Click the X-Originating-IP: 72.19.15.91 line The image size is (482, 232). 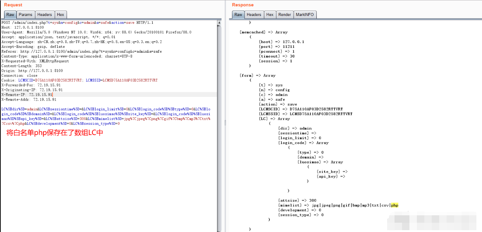[x=32, y=90]
